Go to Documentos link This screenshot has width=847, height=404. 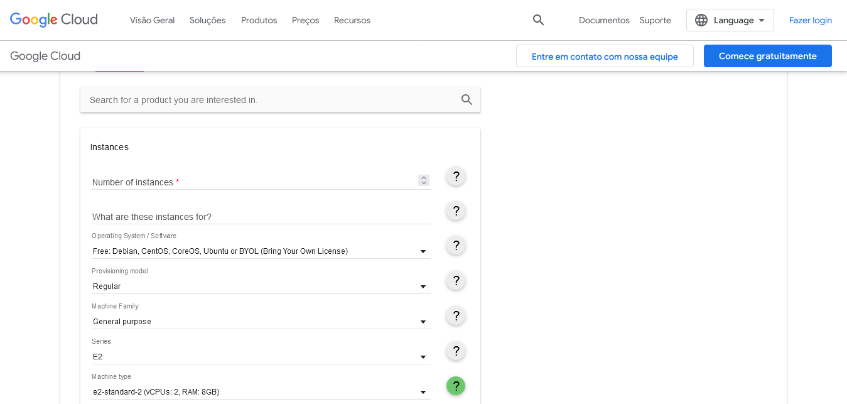(x=604, y=20)
